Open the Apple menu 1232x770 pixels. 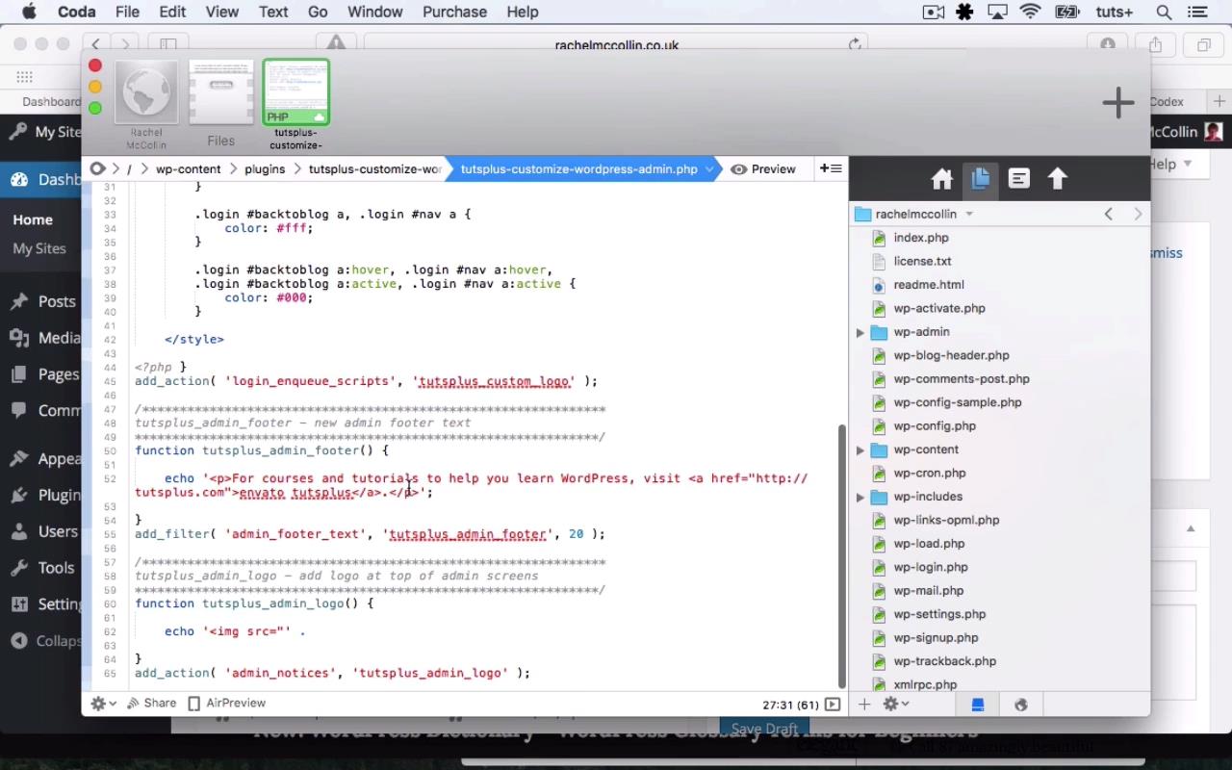[29, 12]
